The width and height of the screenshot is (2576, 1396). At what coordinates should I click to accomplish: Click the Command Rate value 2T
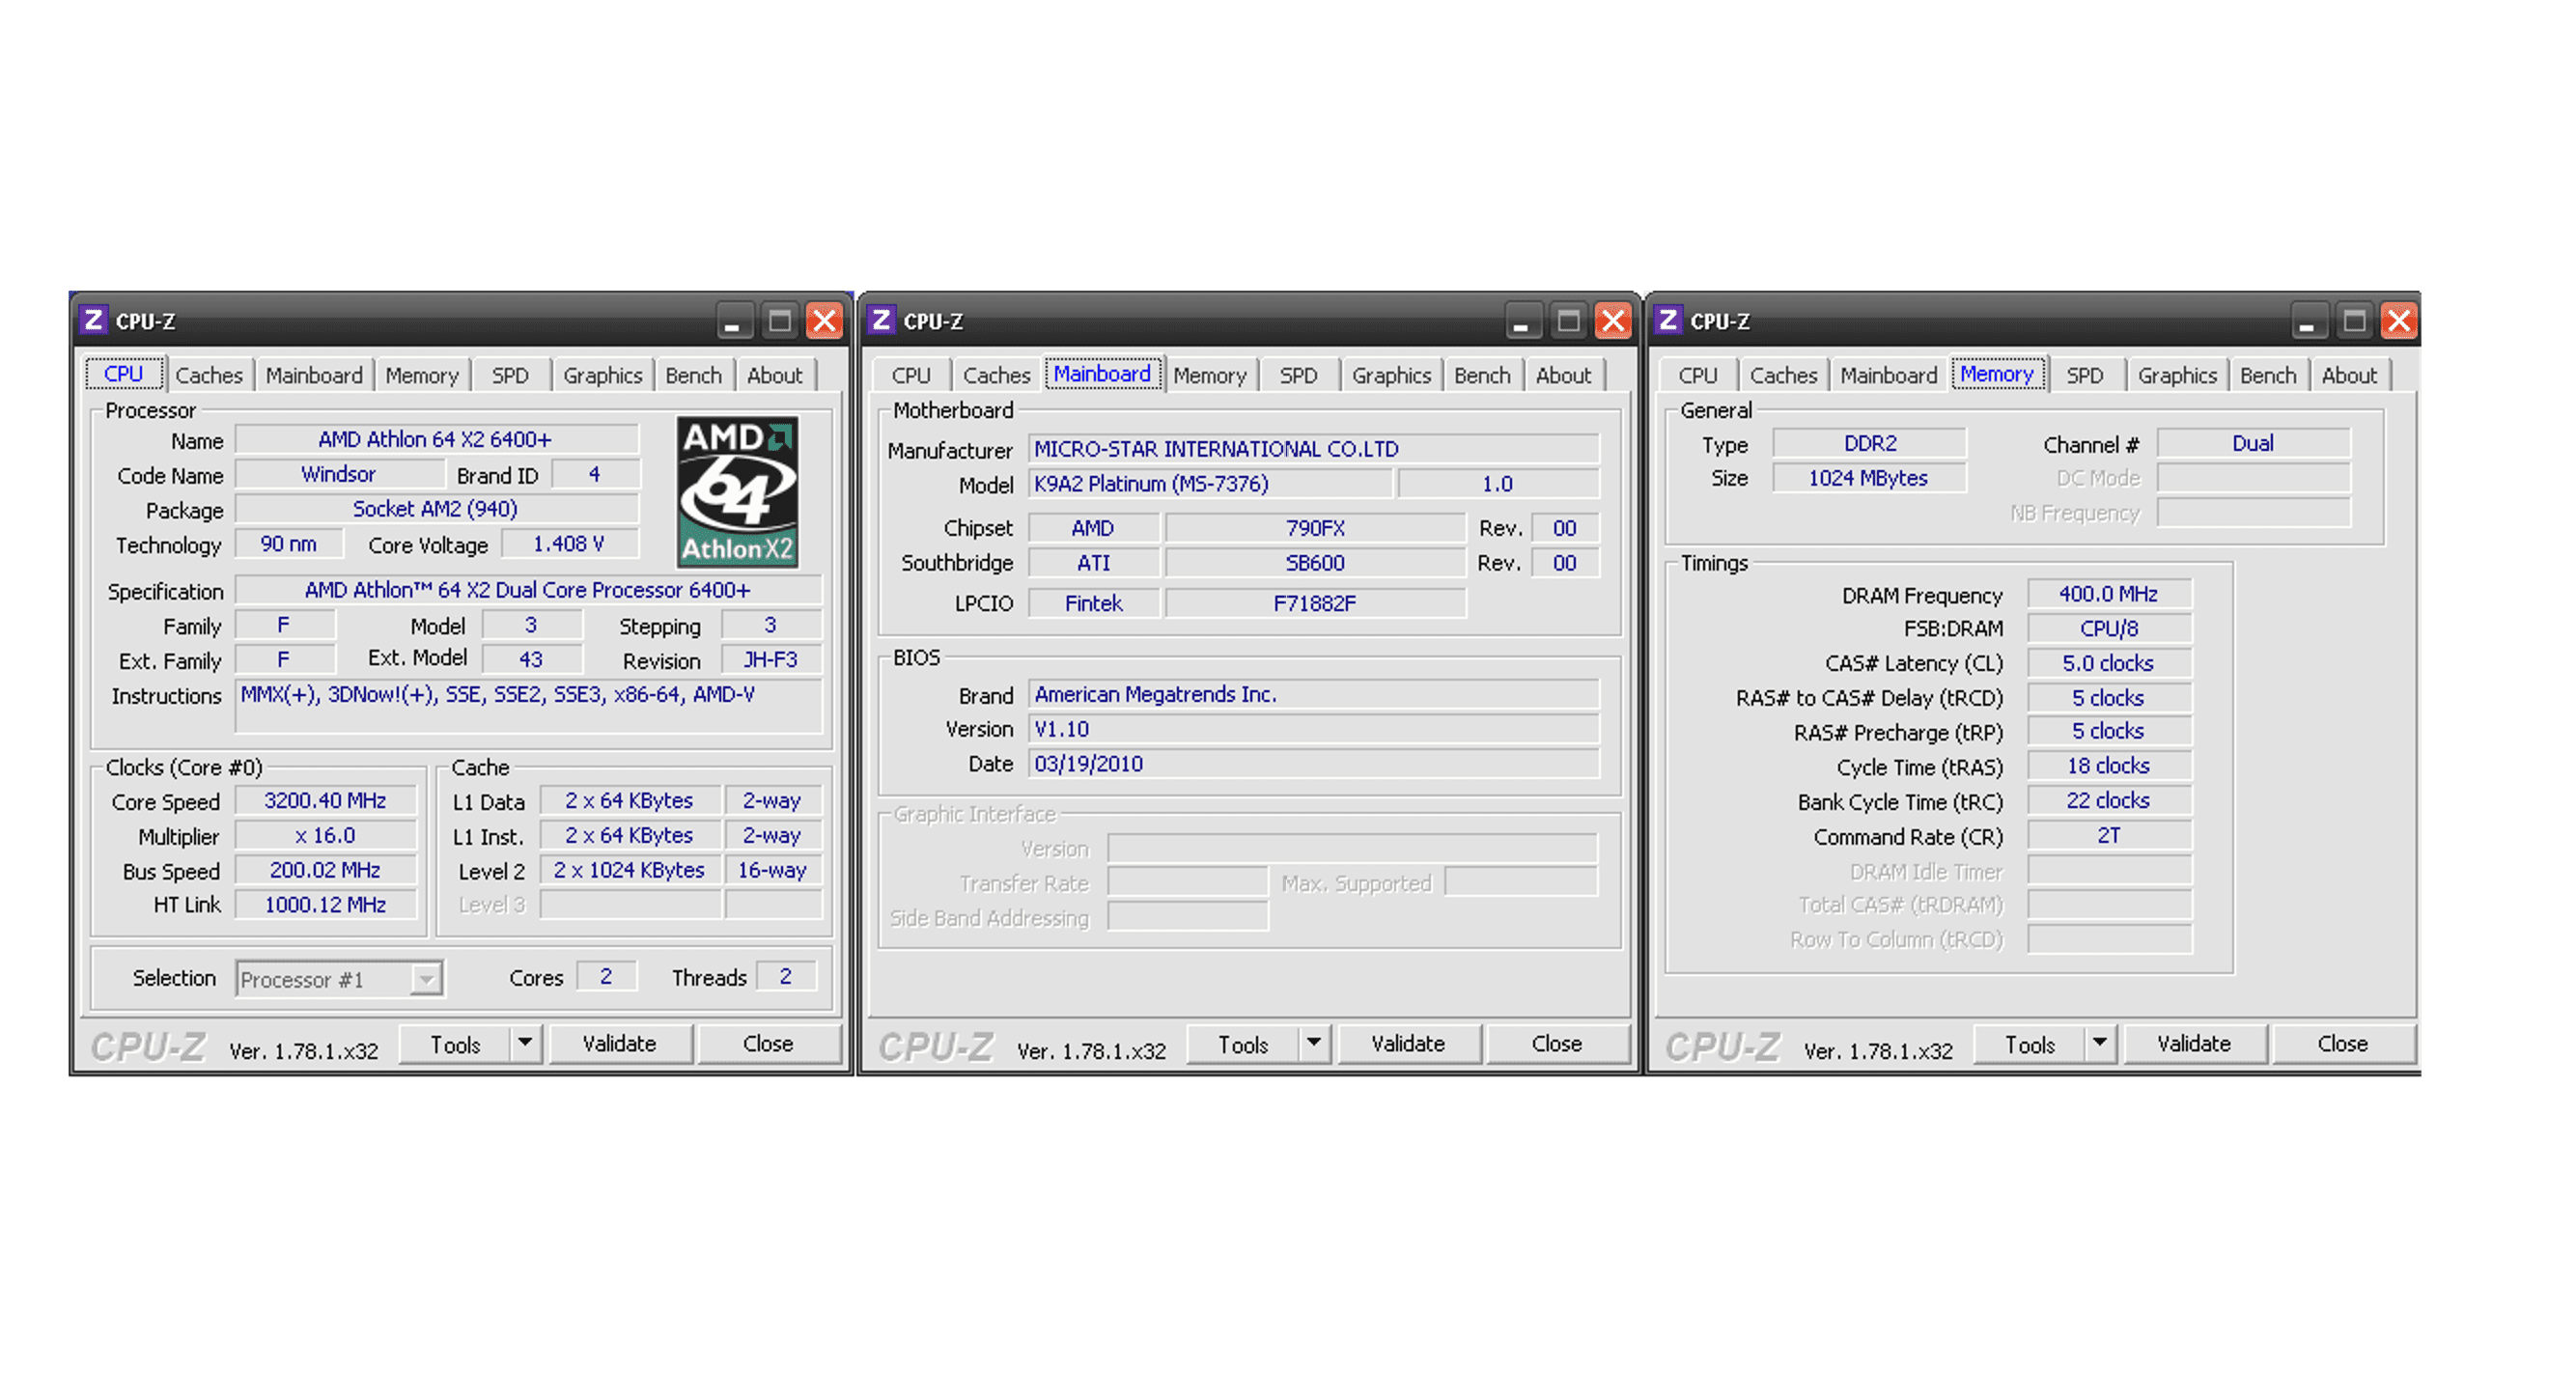click(x=2109, y=836)
